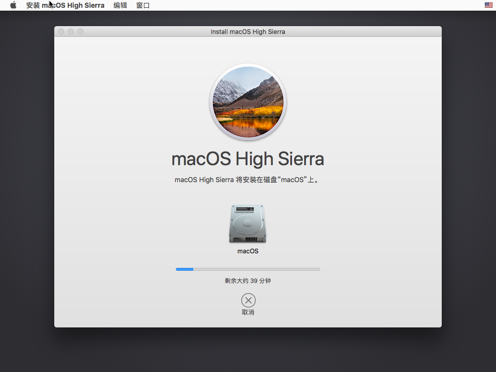Open the 安装 macOS High Sierra menu
The height and width of the screenshot is (372, 496).
65,5
